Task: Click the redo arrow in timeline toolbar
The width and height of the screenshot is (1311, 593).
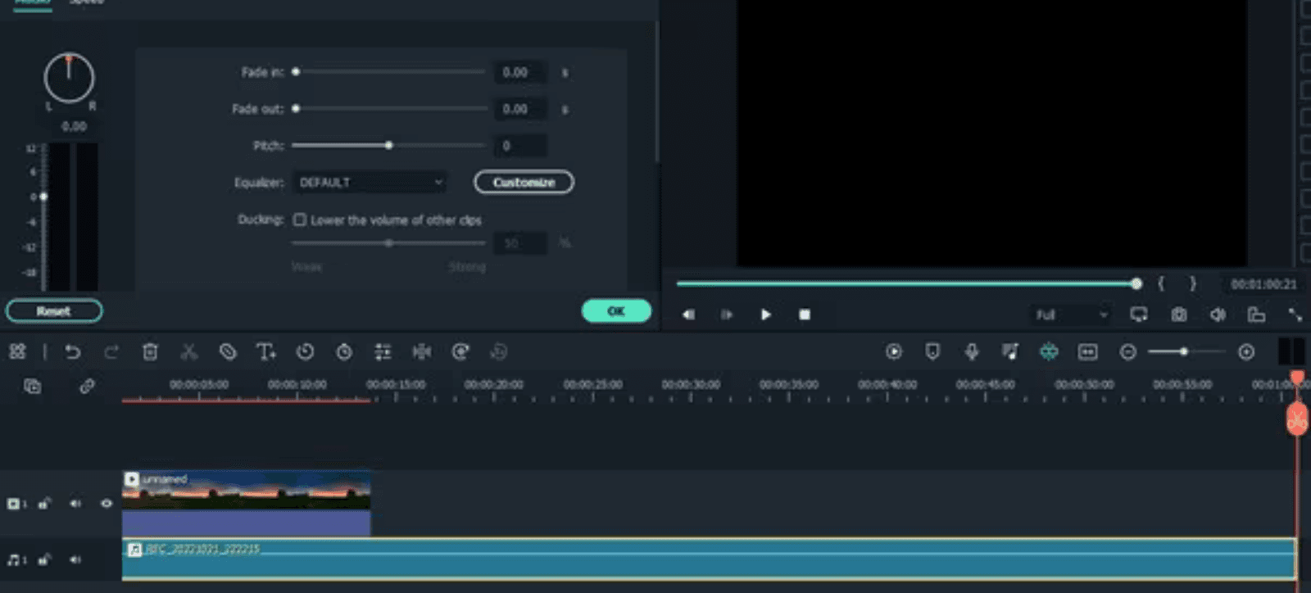Action: tap(111, 352)
